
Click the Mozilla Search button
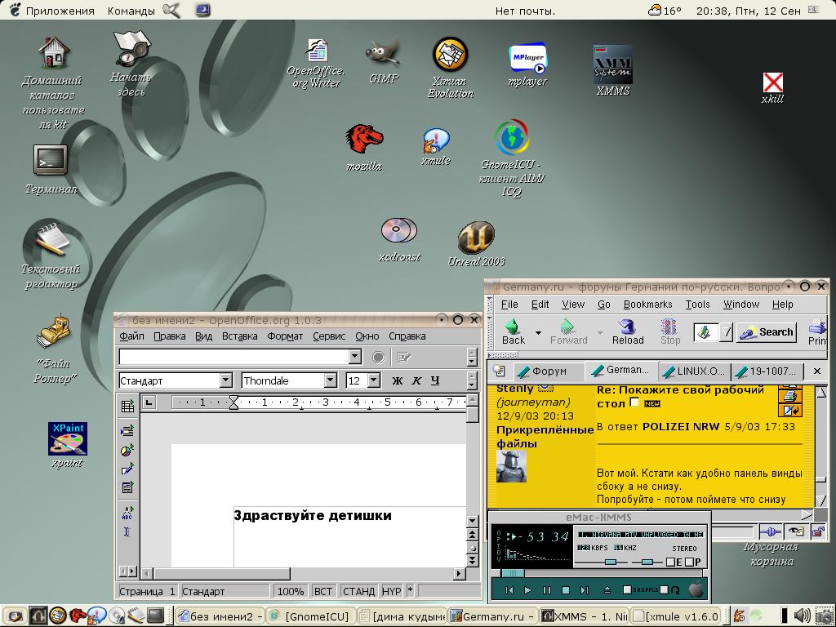pos(767,332)
